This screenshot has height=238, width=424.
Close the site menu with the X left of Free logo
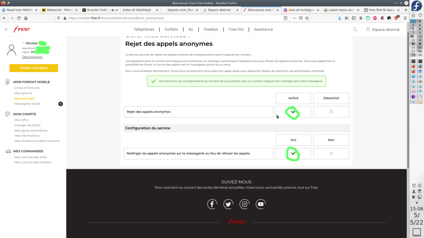[x=6, y=29]
